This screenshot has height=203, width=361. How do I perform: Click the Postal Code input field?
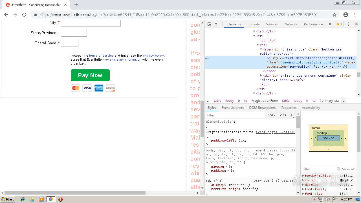(70, 43)
